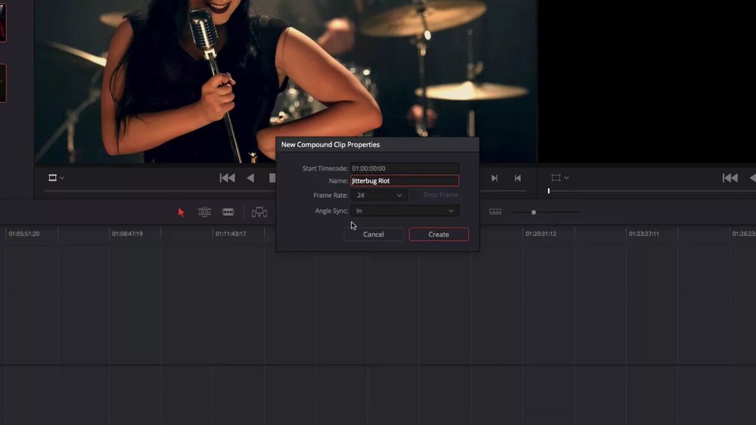Stop playback in the source viewer
The image size is (756, 425).
[x=272, y=178]
